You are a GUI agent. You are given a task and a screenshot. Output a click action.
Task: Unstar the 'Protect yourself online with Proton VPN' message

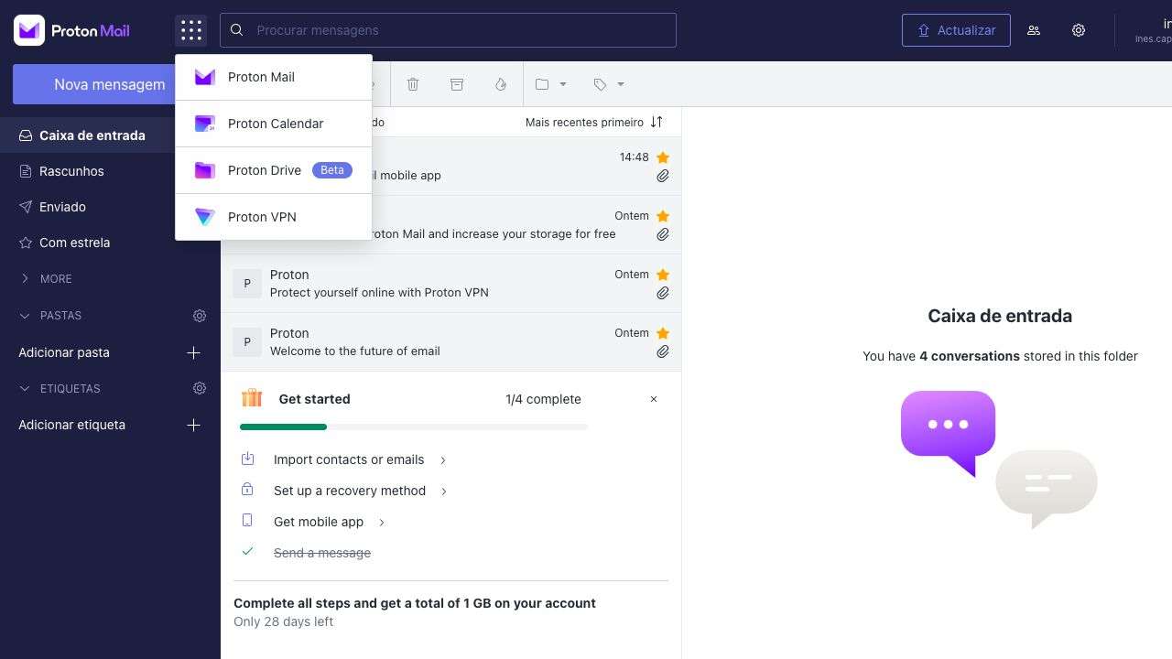click(x=663, y=275)
